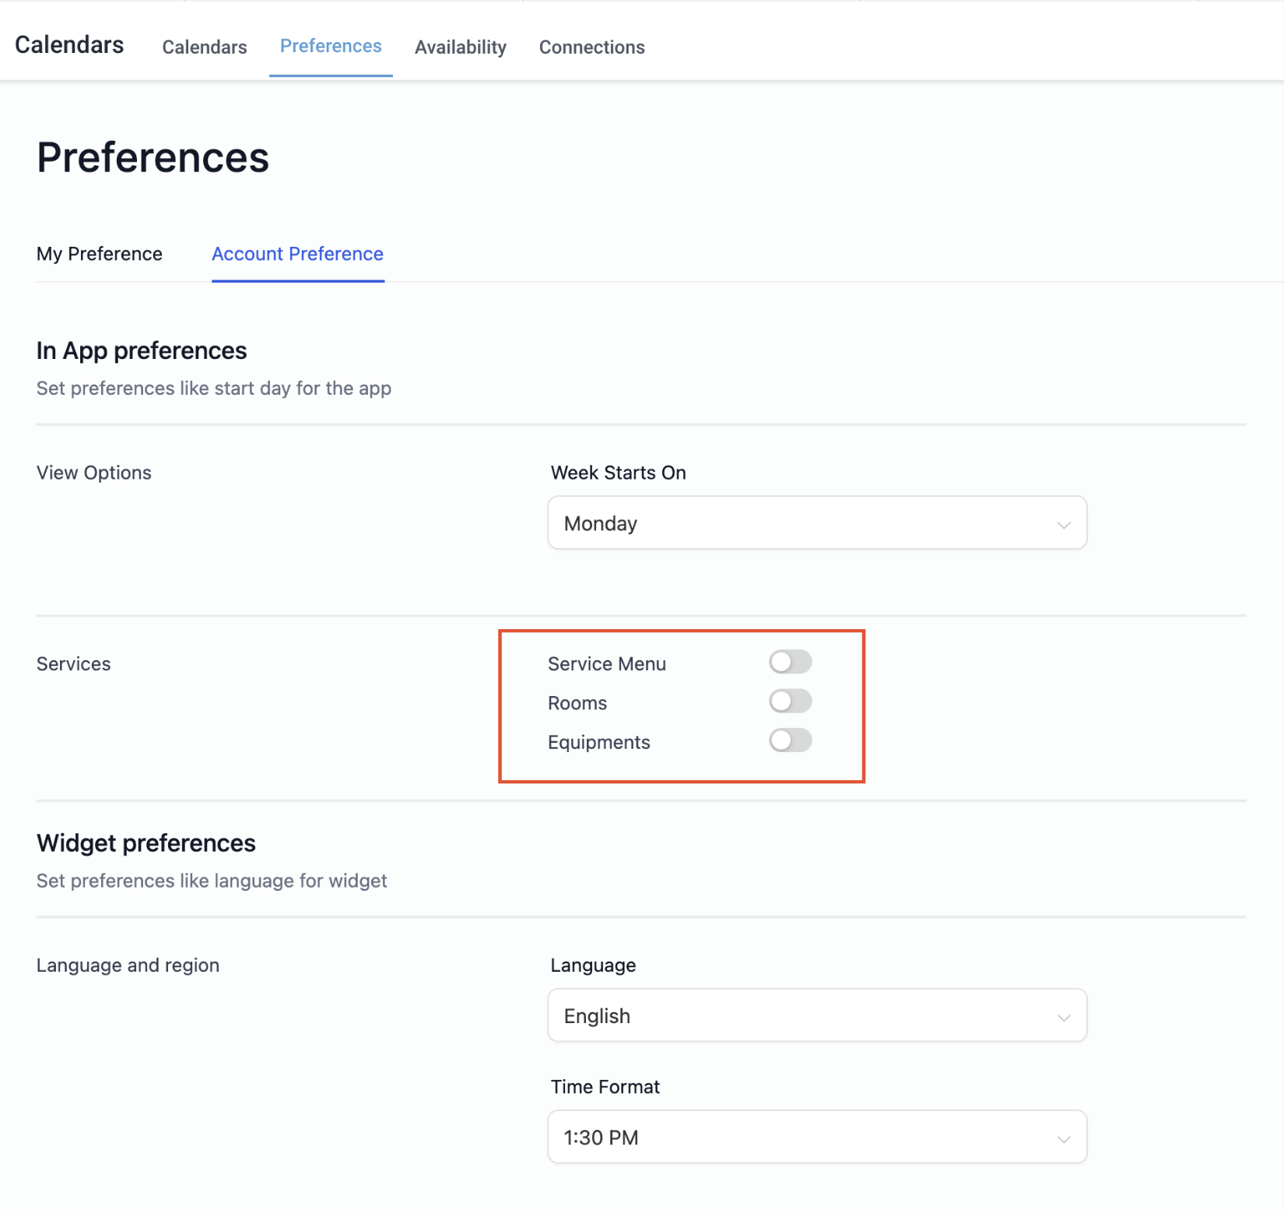Open the Calendars tab in top navigation
The image size is (1284, 1210).
[x=205, y=47]
